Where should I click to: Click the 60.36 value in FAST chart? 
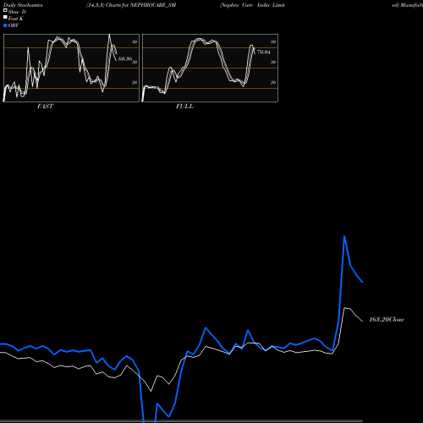125,58
